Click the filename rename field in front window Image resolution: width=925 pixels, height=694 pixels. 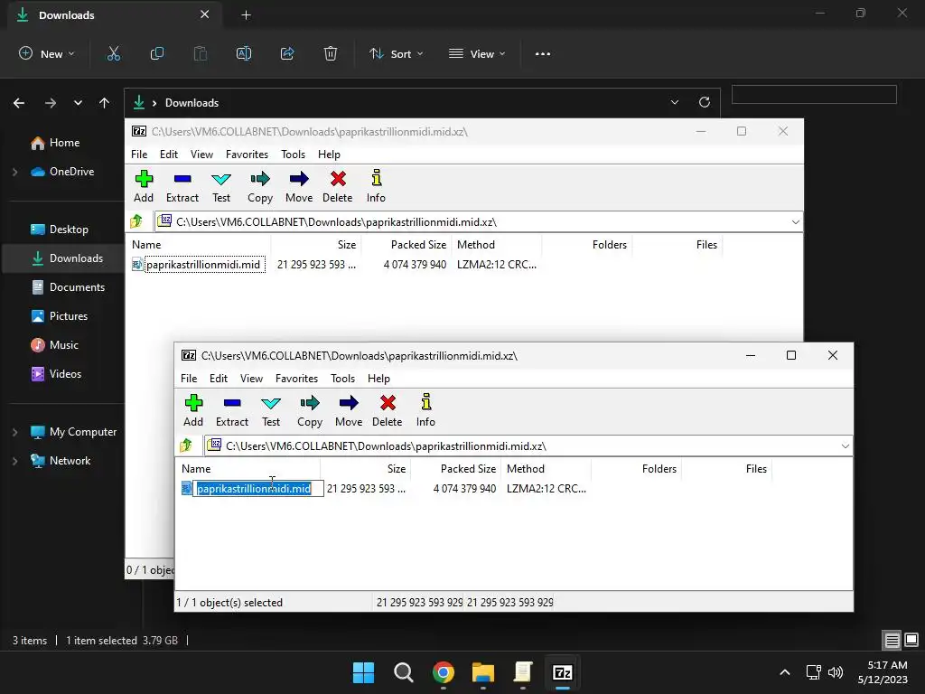[x=259, y=489]
